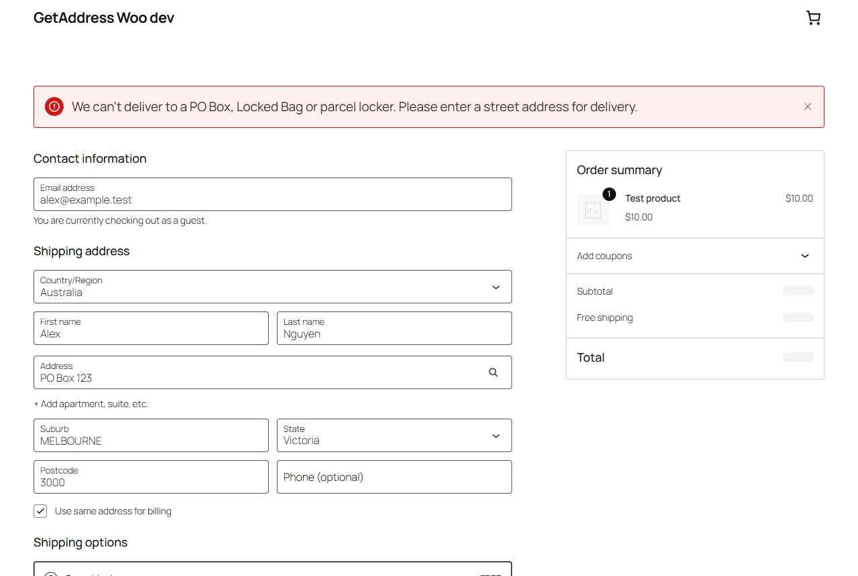Click the Free shipping label
The height and width of the screenshot is (576, 858).
coord(605,317)
